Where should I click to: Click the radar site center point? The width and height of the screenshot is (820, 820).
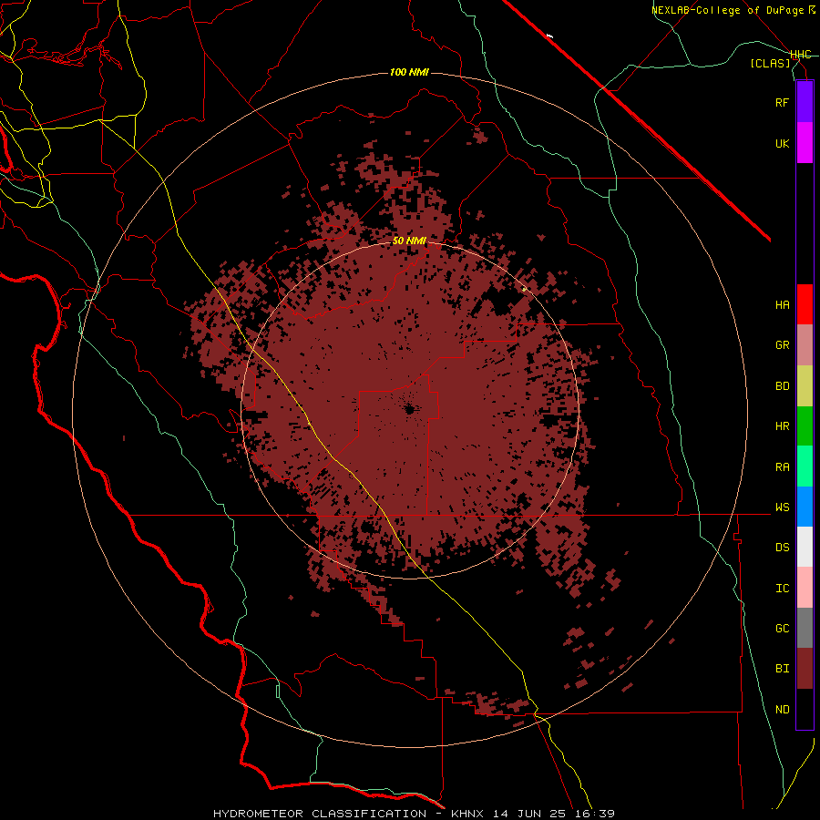pos(409,409)
